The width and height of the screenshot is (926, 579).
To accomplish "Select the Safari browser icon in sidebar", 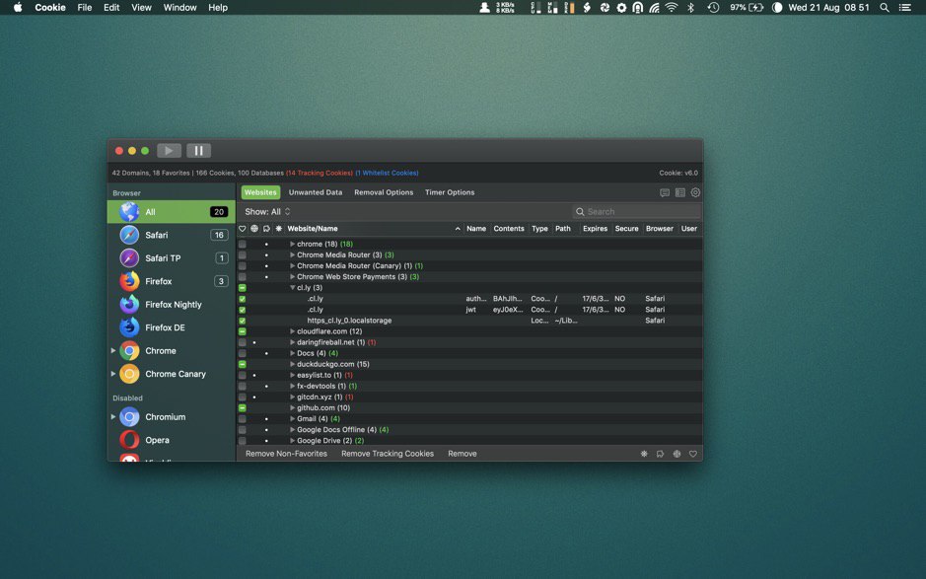I will click(x=129, y=235).
